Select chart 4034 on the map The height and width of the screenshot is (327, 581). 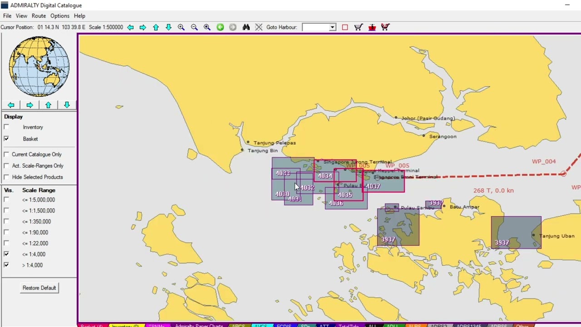(x=325, y=176)
